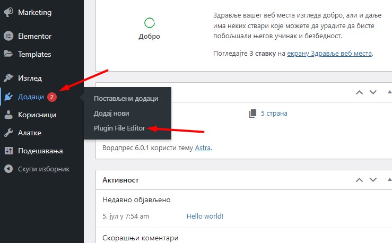Screen dimensions: 392x243
Task: Open the 5 страна pages link
Action: coord(274,113)
